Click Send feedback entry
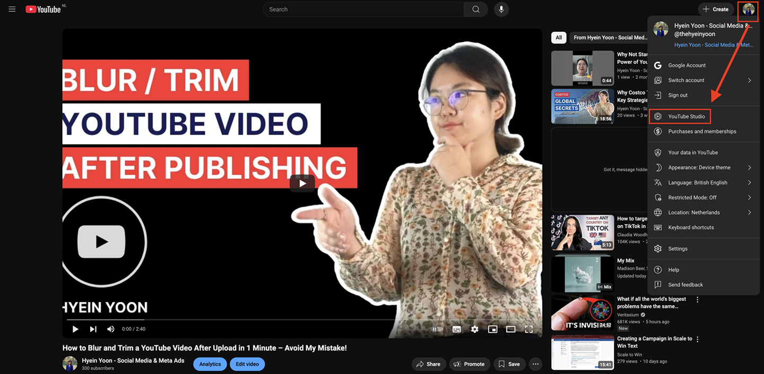 click(x=704, y=284)
